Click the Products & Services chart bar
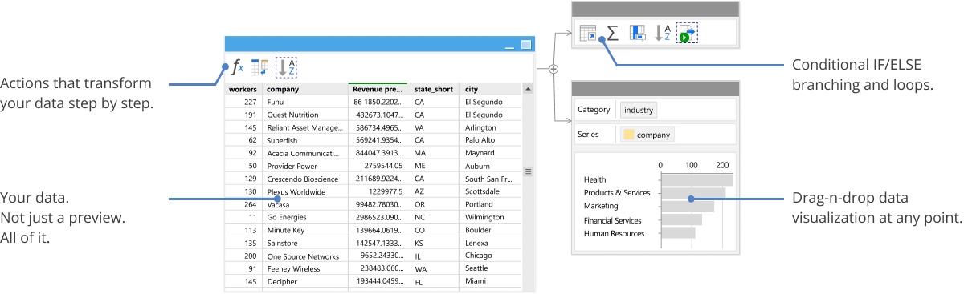Viewport: 964px width, 294px height. (693, 193)
